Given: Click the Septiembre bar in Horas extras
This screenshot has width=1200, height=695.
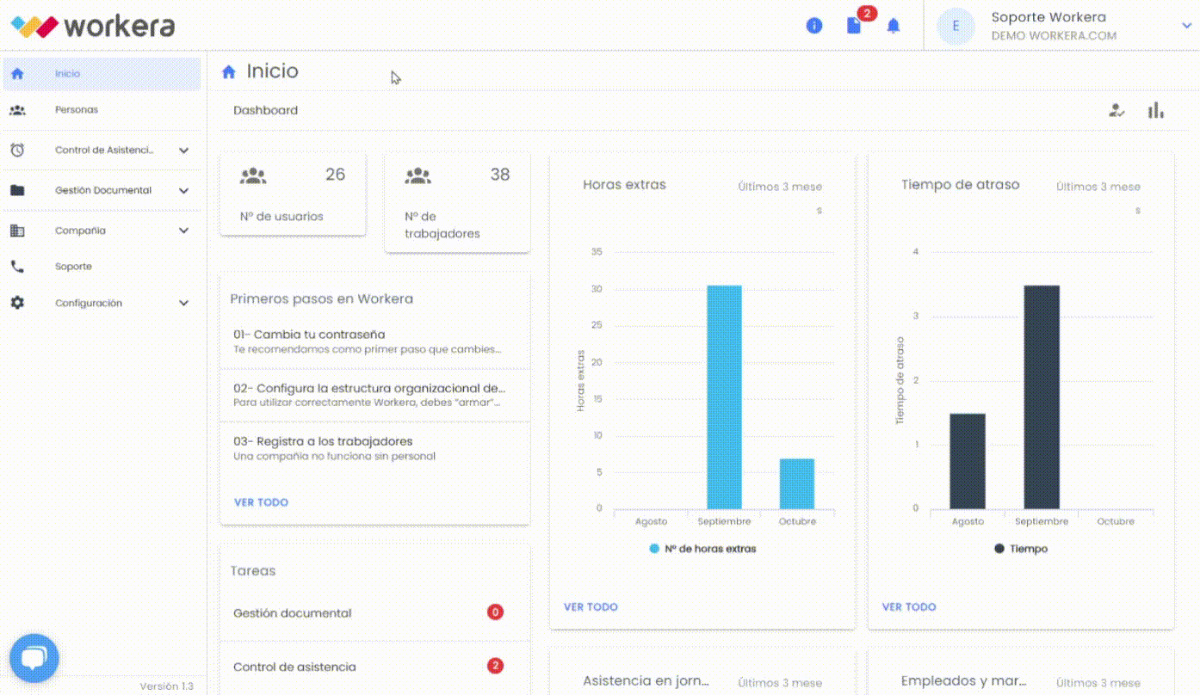Looking at the screenshot, I should coord(724,396).
